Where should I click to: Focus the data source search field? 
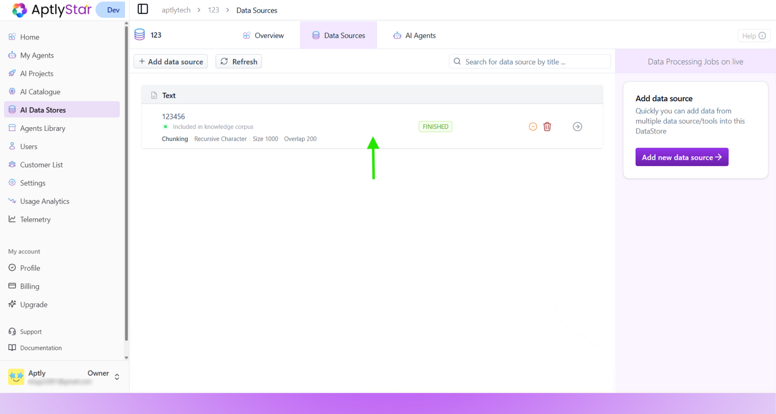pyautogui.click(x=530, y=61)
